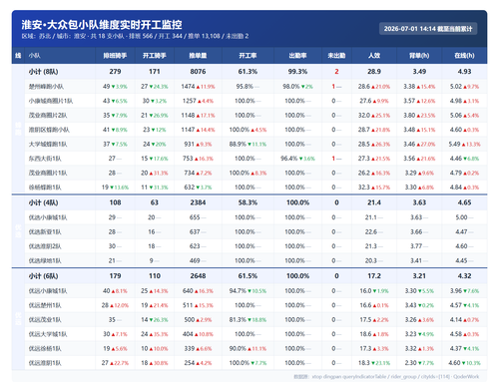This screenshot has width=499, height=382.
Task: Select the 茂业商圈片1队 team name
Action: 48,173
